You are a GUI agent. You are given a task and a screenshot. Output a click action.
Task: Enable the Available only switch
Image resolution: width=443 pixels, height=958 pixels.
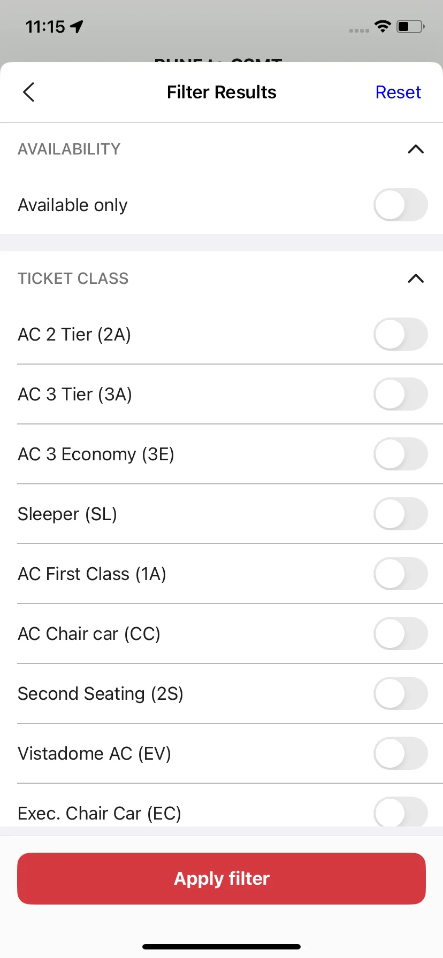(400, 205)
